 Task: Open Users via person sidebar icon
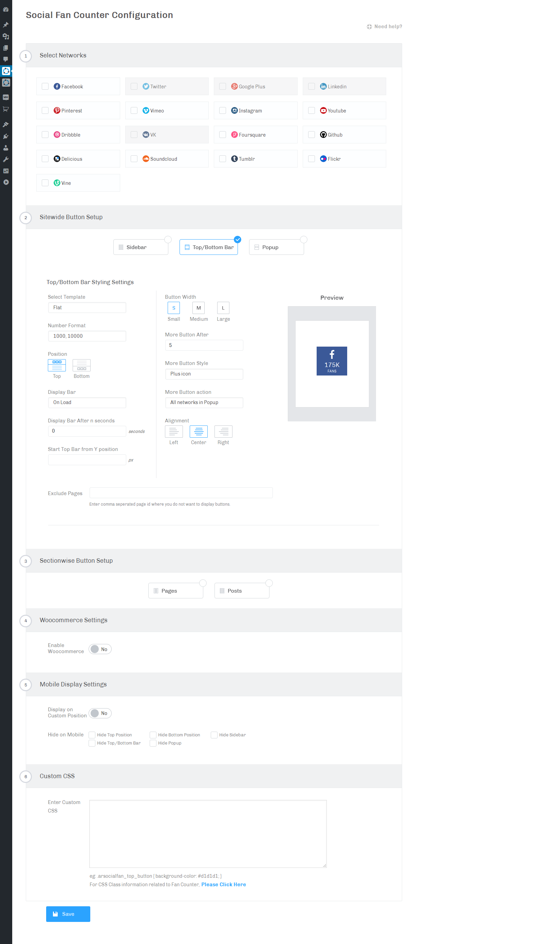point(5,148)
